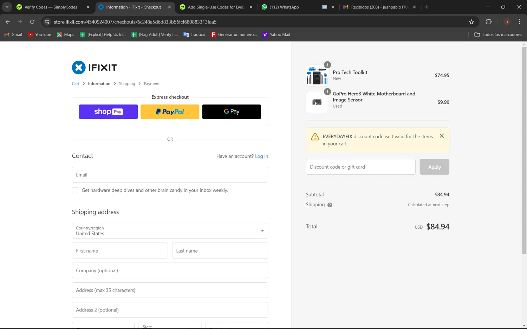This screenshot has width=527, height=329.
Task: Close the WhatsApp tab
Action: point(333,7)
